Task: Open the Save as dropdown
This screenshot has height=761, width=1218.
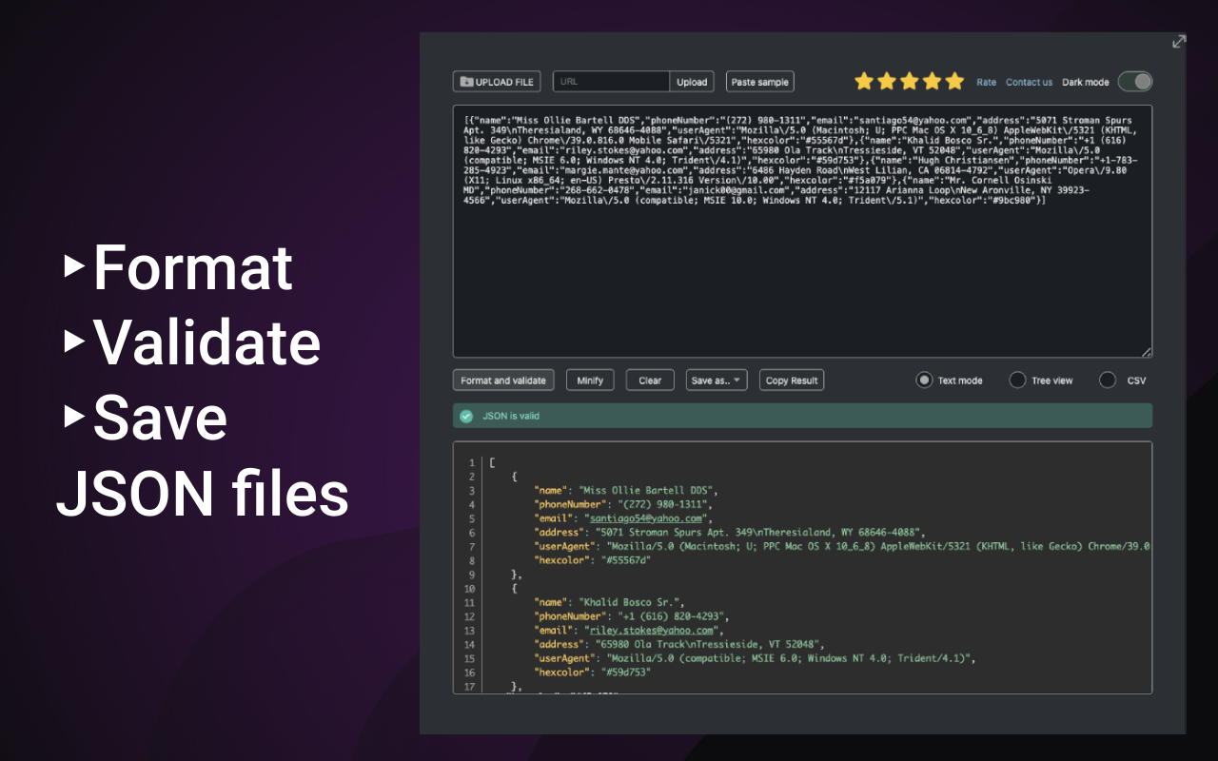Action: (716, 380)
